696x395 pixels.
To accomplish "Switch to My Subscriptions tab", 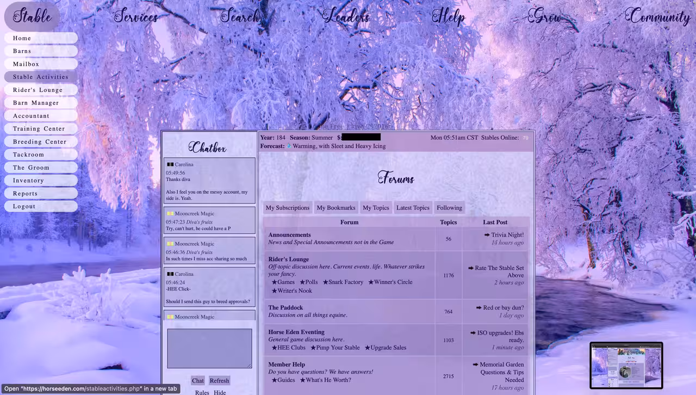I will pyautogui.click(x=288, y=208).
